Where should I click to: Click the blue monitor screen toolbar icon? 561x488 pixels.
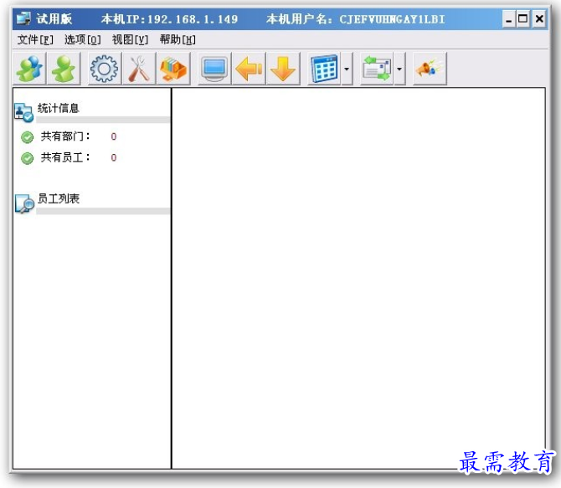pyautogui.click(x=214, y=69)
